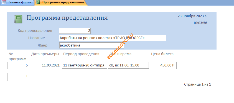Screen dimensions: 234x103
Task: Click the Страница 1 из 1 footer text
Action: coord(197,84)
